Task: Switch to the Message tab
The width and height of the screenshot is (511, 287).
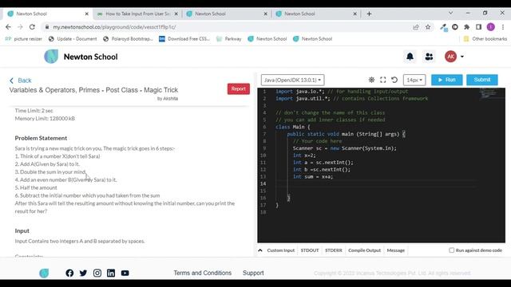Action: (396, 250)
